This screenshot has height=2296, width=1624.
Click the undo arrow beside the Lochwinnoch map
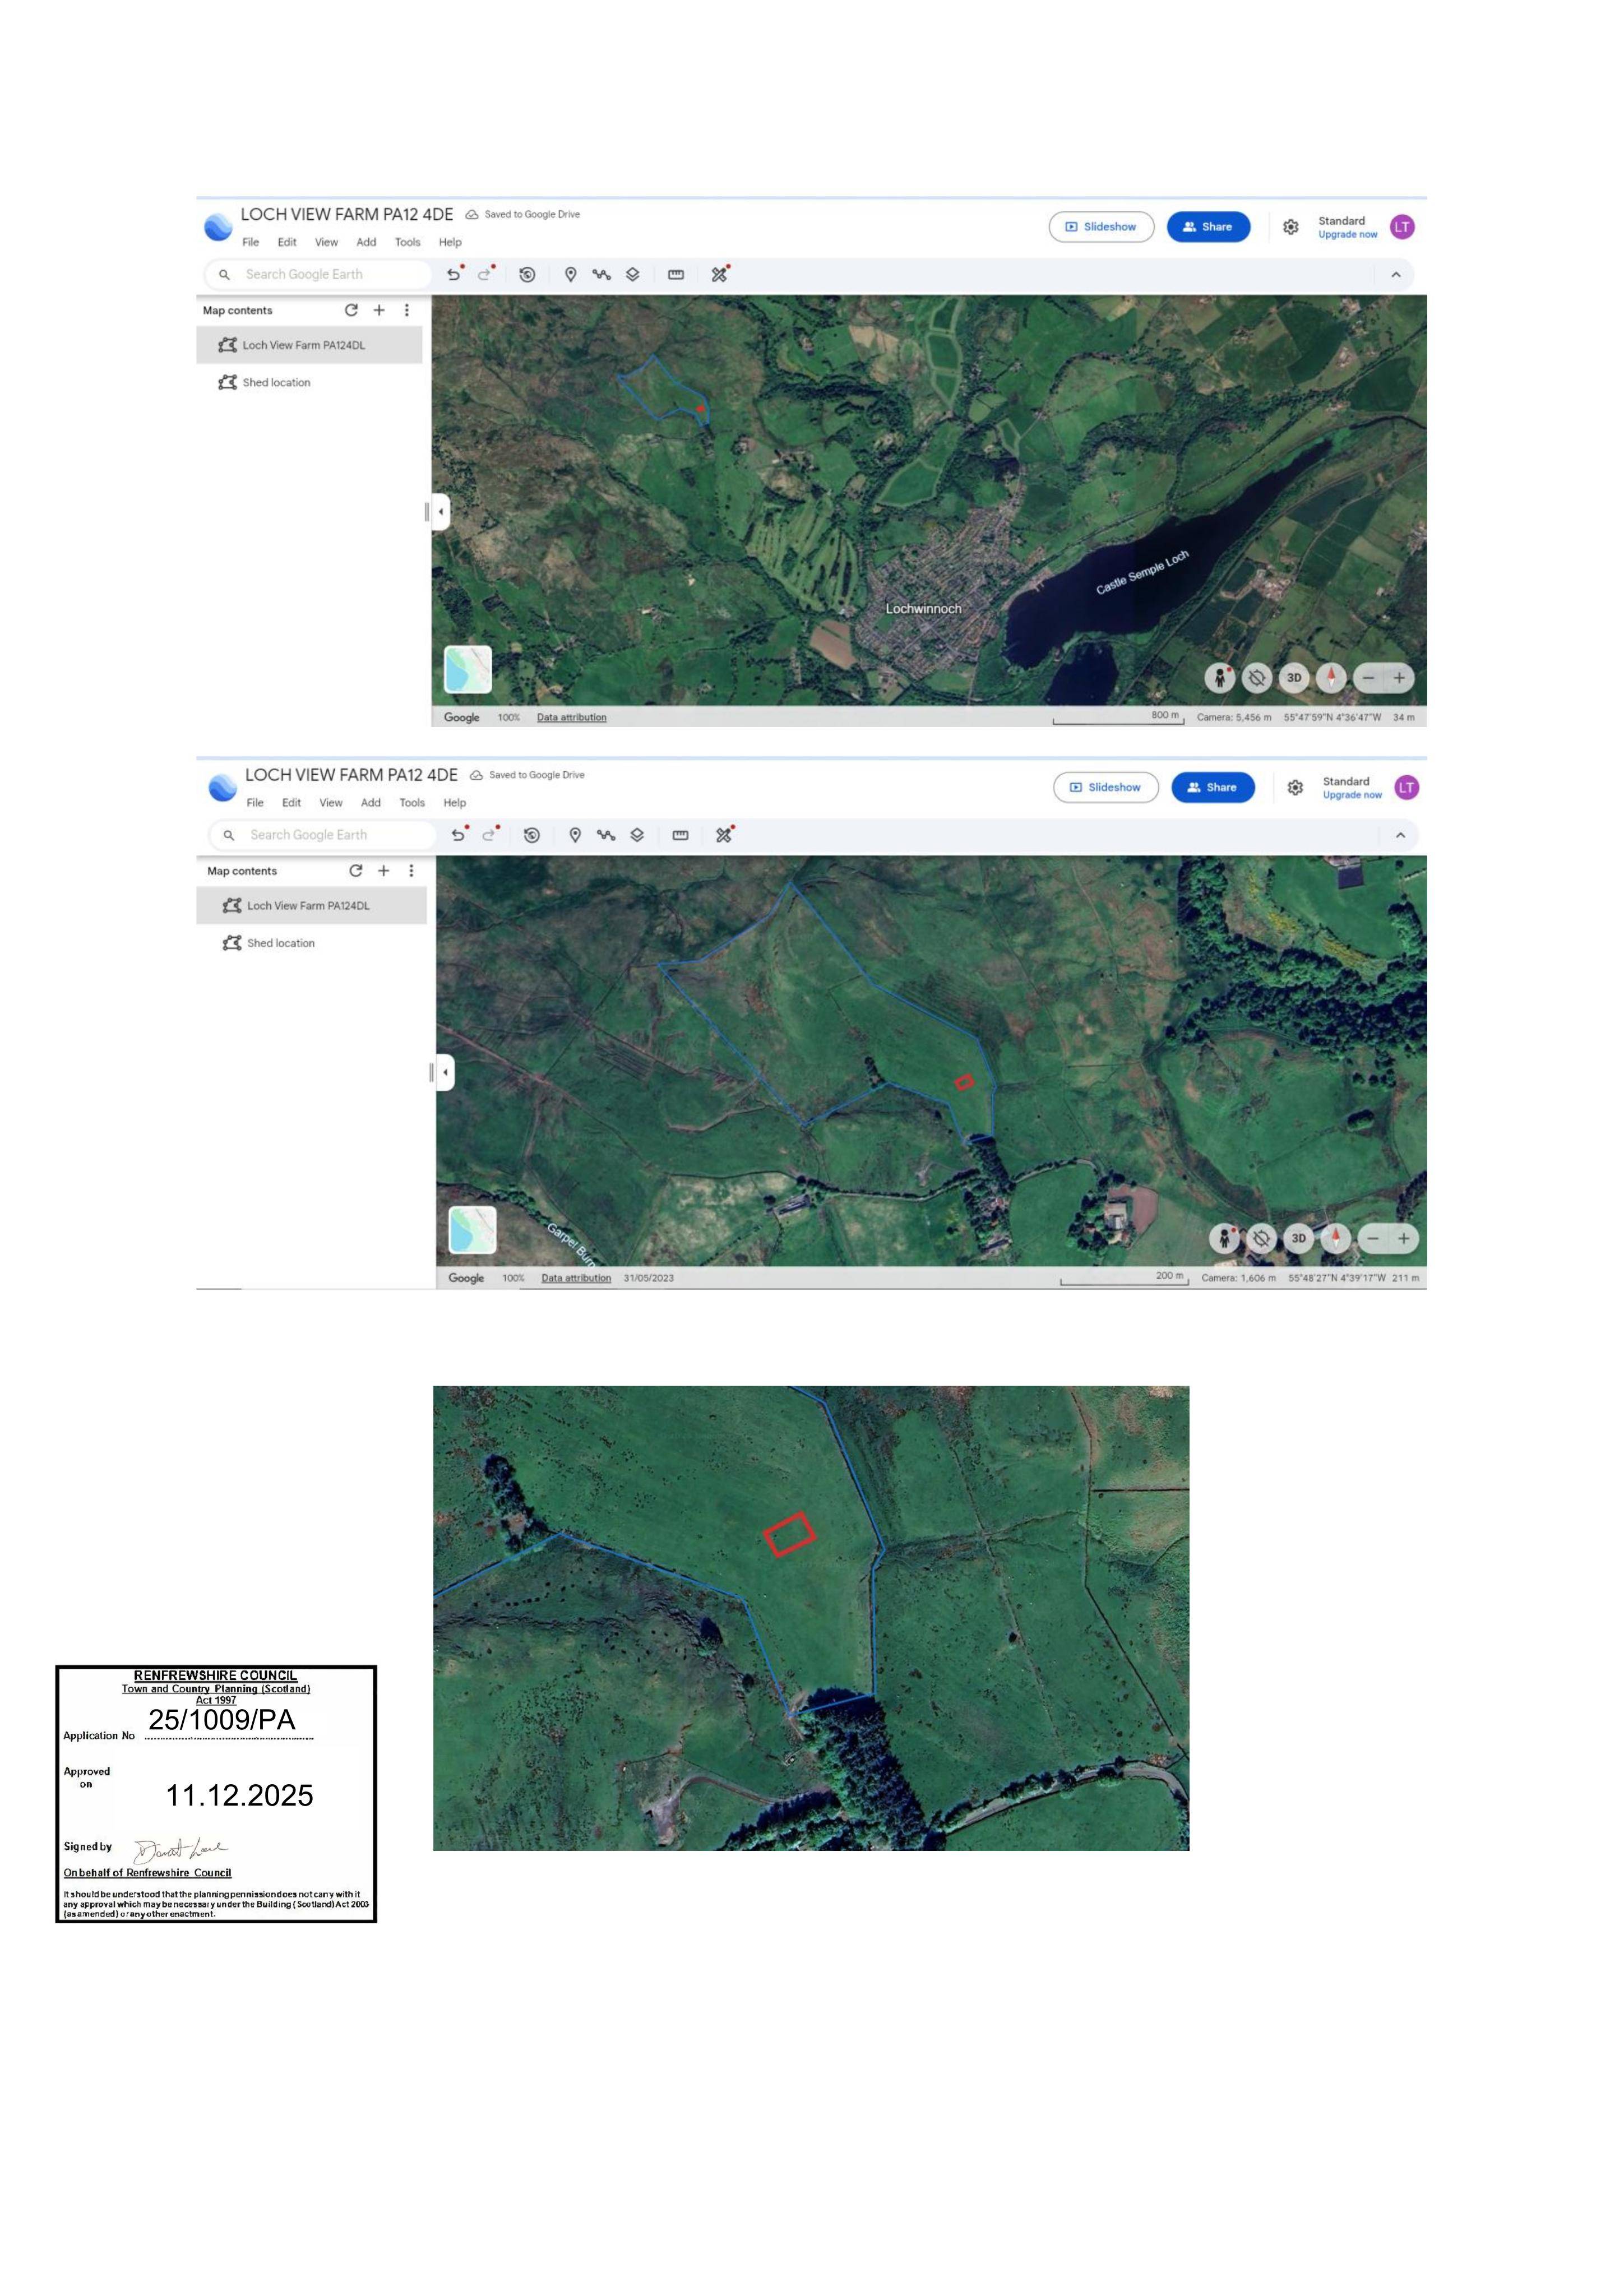(x=453, y=274)
